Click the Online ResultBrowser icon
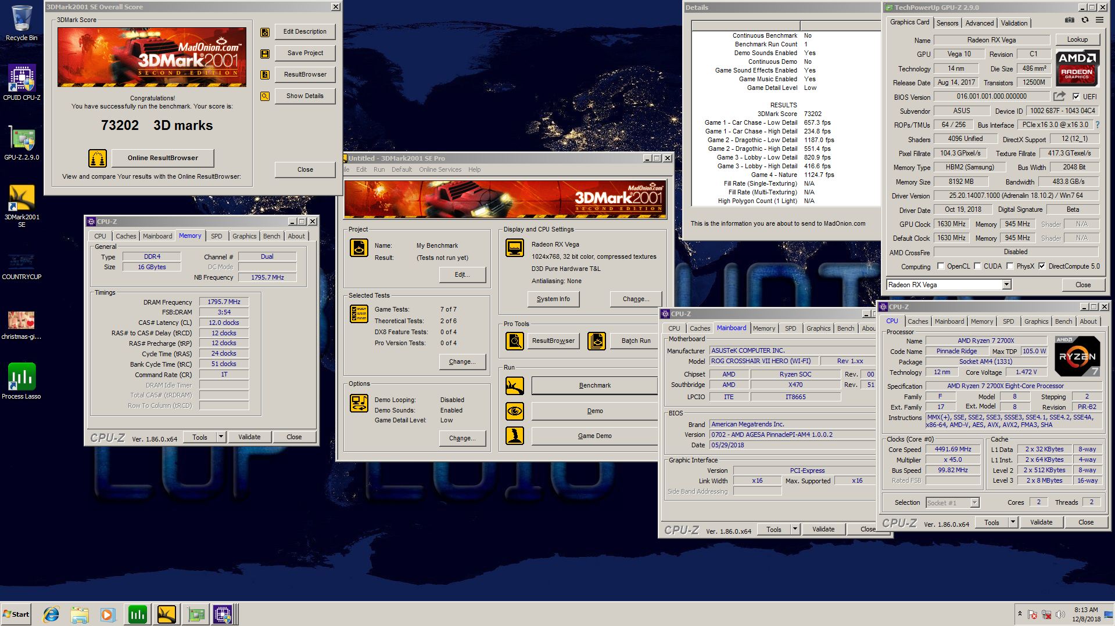Screen dimensions: 1115x626 click(97, 158)
